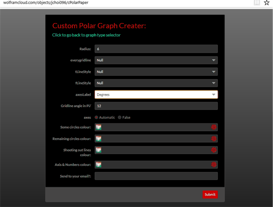Click the red gear icon for Remaining circles colour
The width and height of the screenshot is (273, 207).
click(214, 139)
